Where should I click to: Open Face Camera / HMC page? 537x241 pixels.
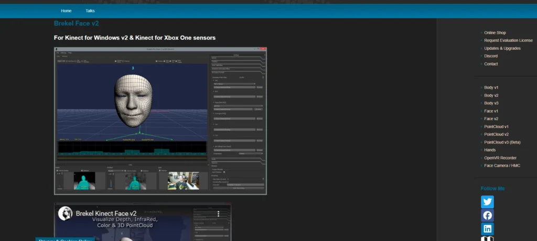[502, 166]
